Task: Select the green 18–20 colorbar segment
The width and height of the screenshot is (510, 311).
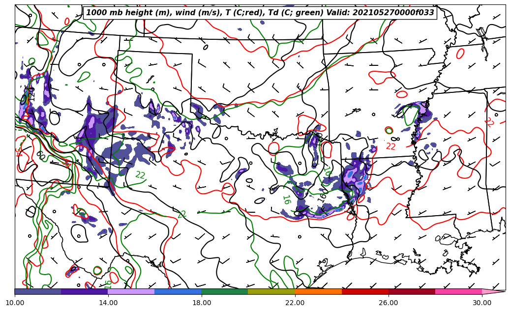Action: 225,291
